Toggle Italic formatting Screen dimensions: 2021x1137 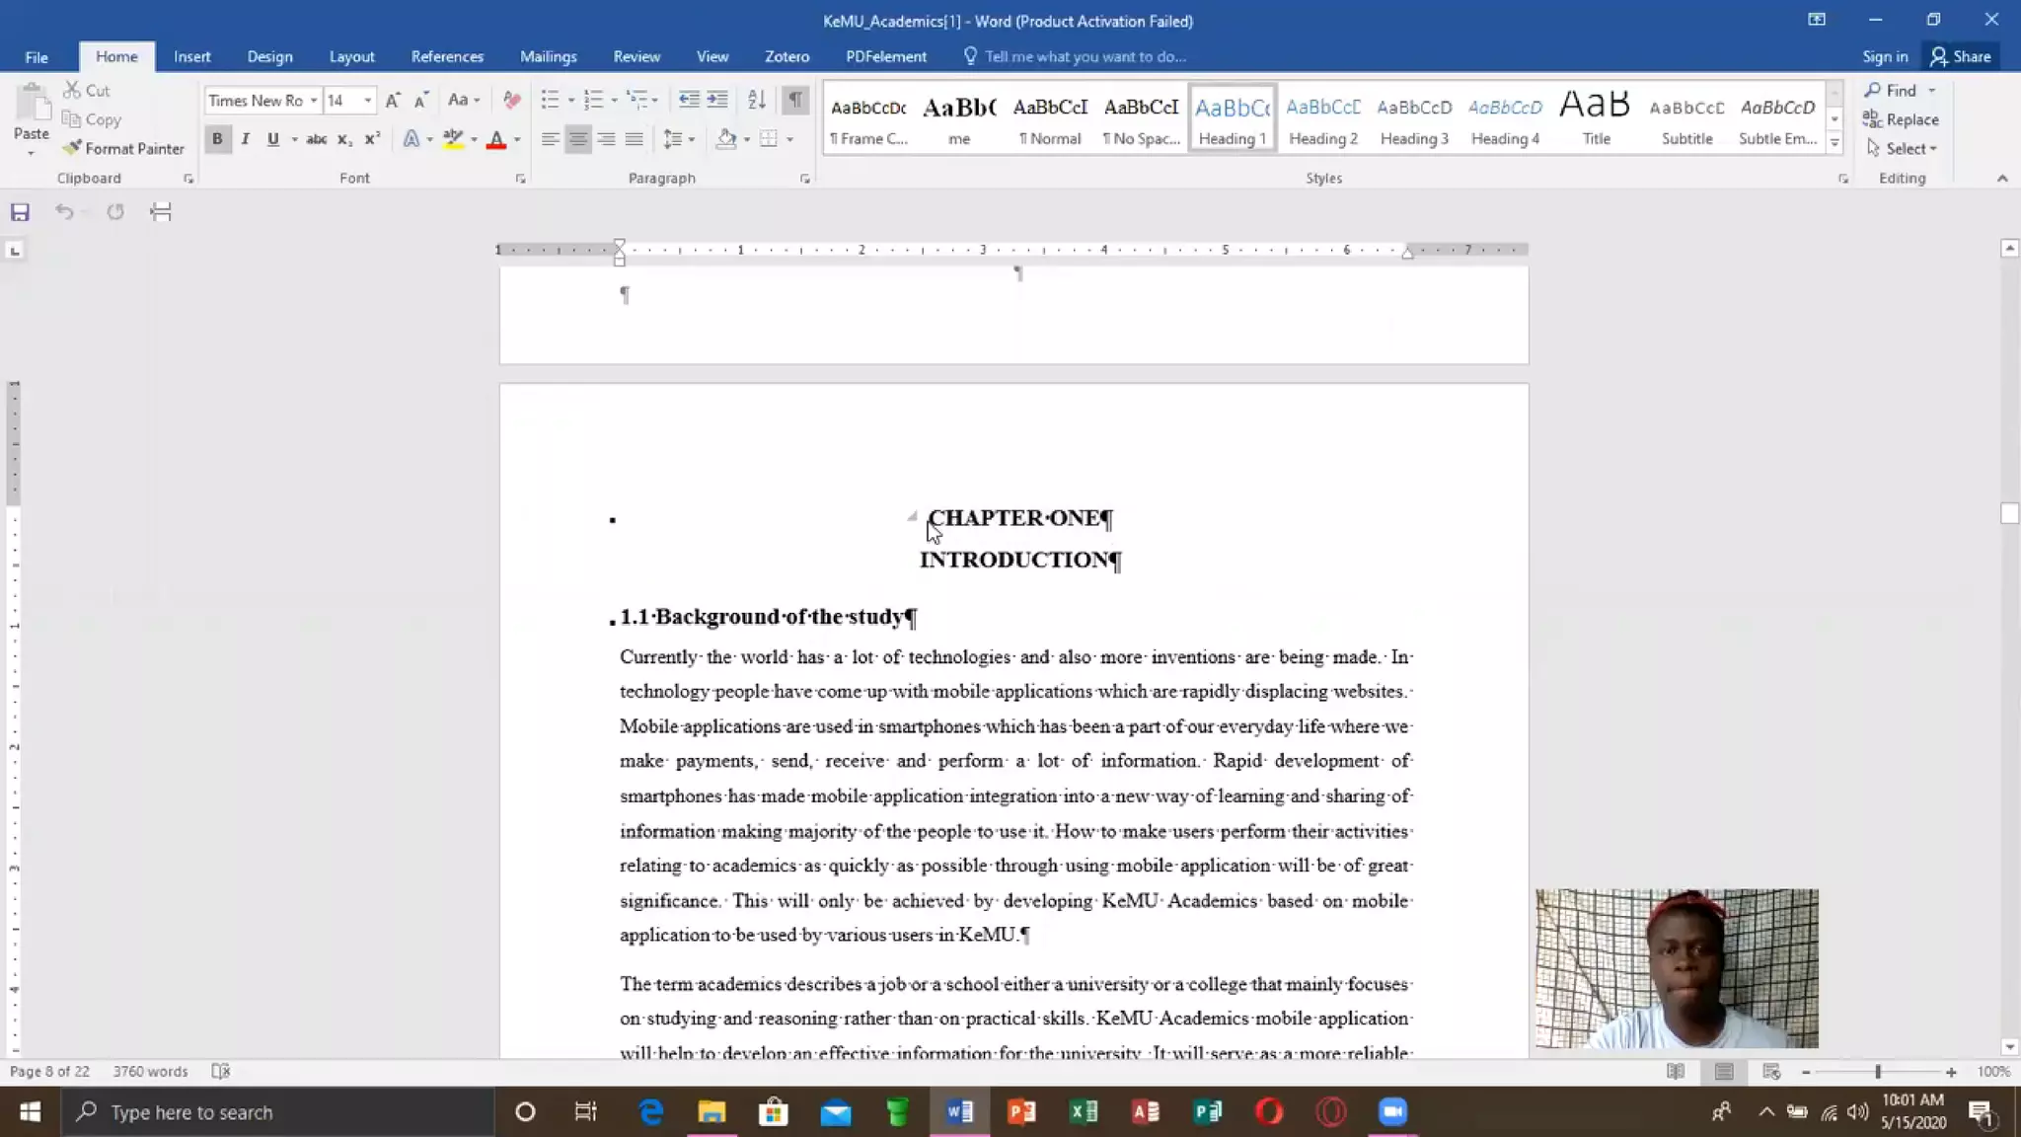(x=245, y=139)
